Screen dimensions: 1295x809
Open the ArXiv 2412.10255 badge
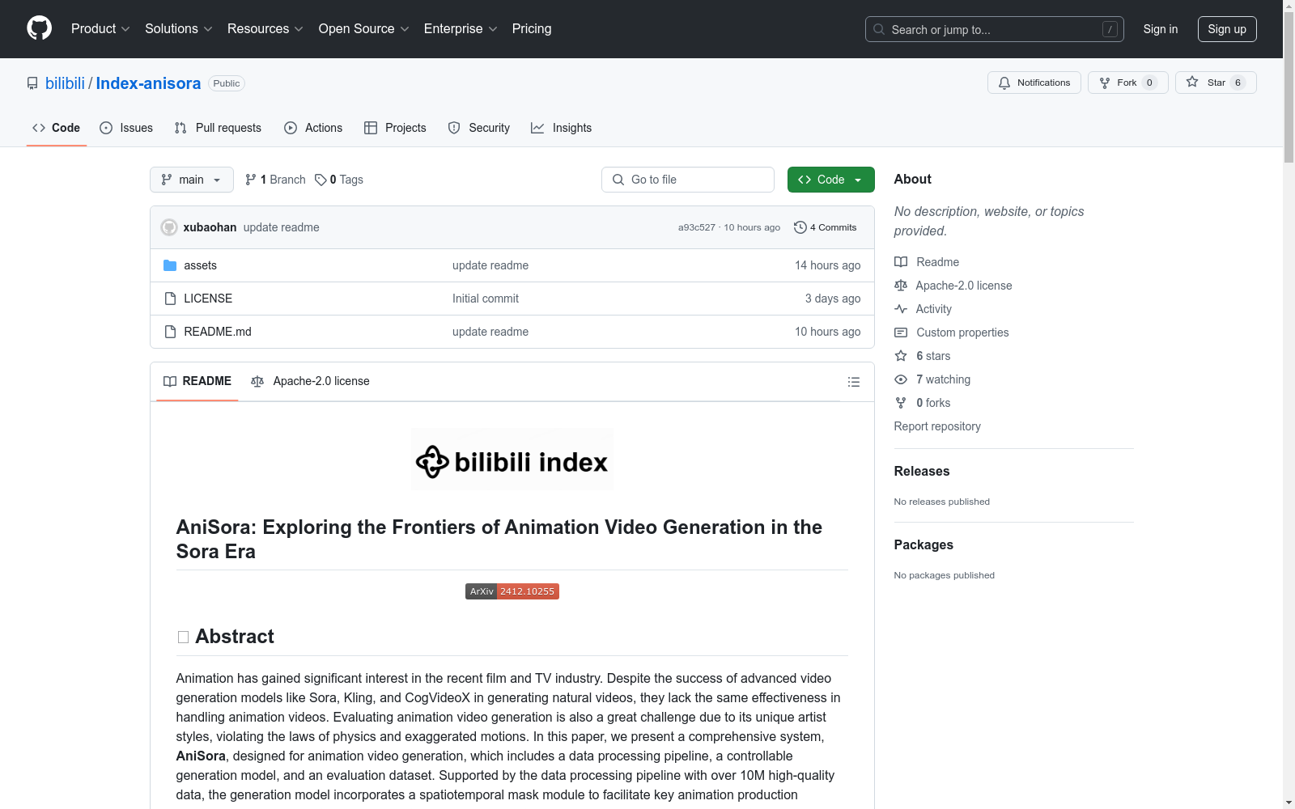[x=512, y=591]
